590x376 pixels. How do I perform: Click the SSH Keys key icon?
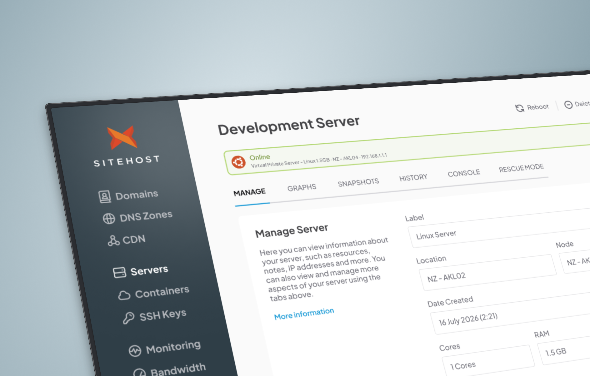coord(128,318)
